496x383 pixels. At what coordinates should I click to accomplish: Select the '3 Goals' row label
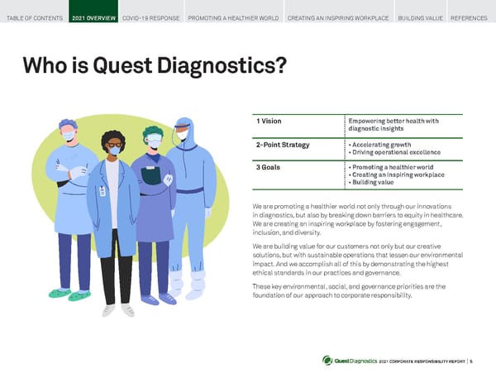(269, 167)
